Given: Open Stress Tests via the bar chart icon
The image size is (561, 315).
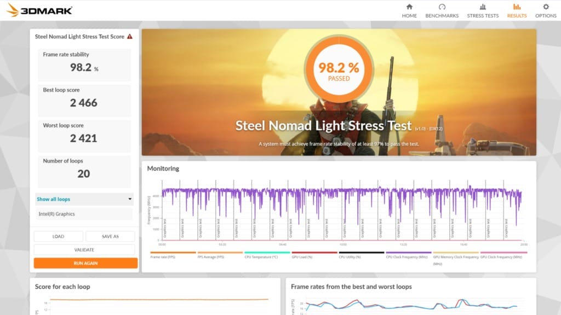Looking at the screenshot, I should pos(483,7).
